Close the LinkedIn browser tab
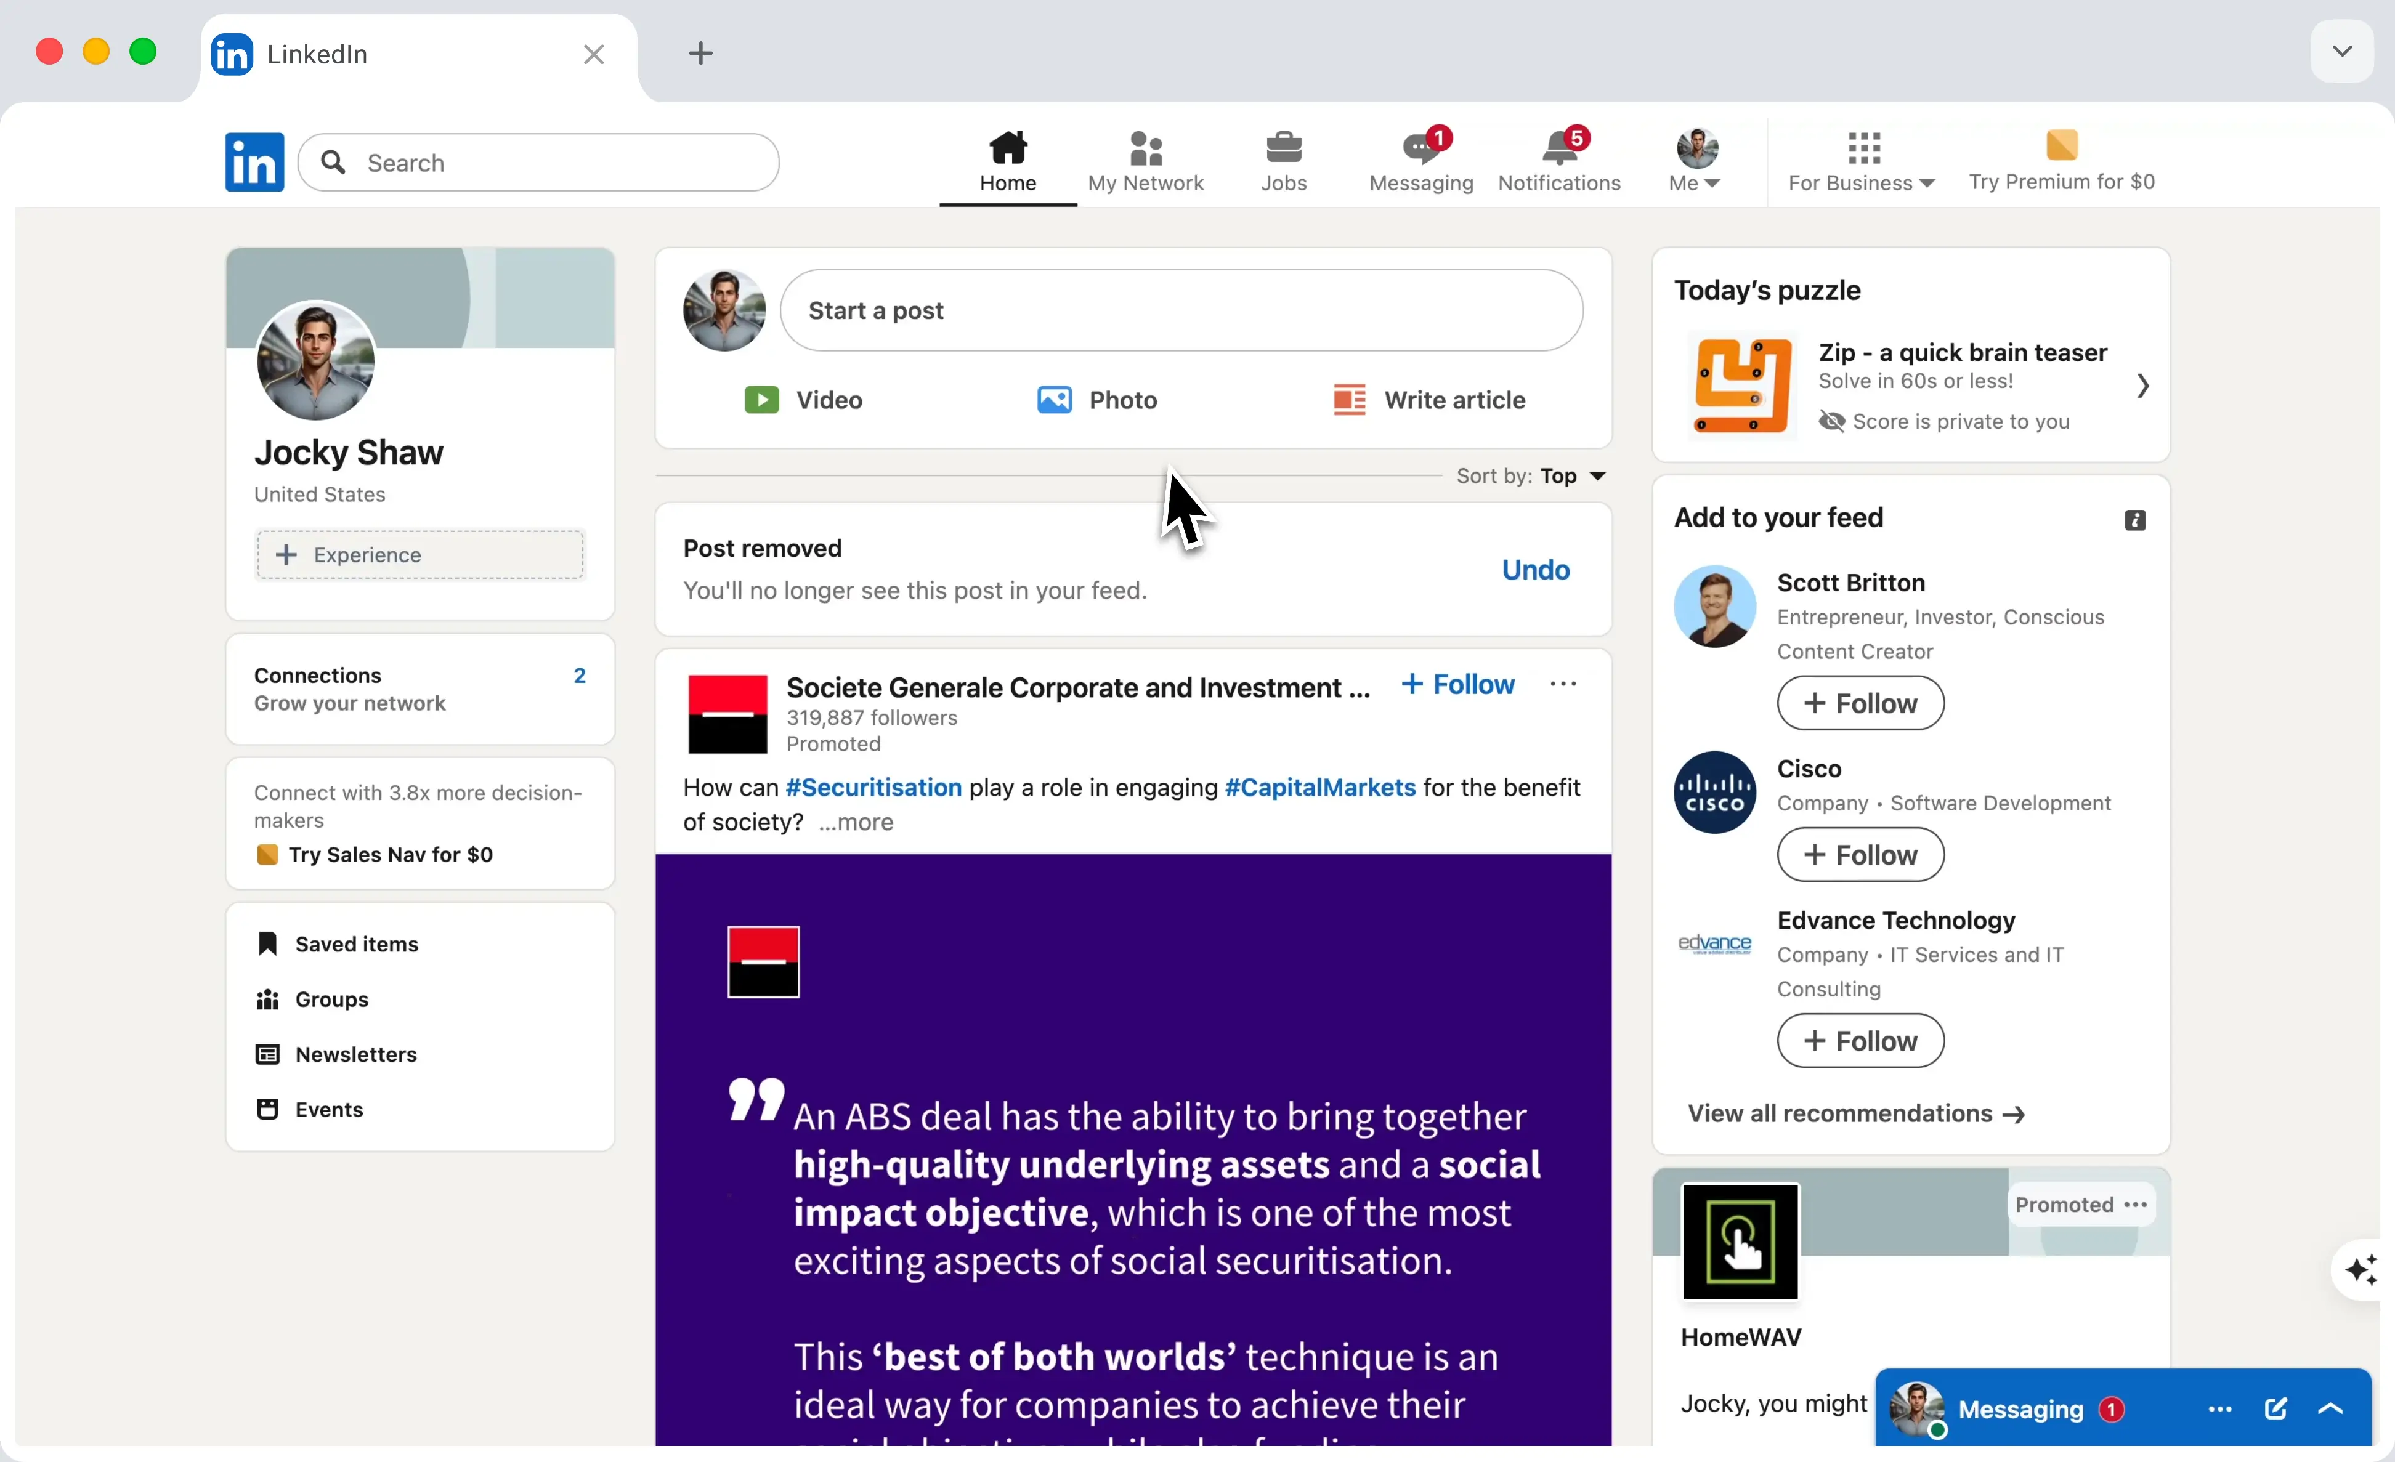Viewport: 2395px width, 1462px height. [x=593, y=54]
